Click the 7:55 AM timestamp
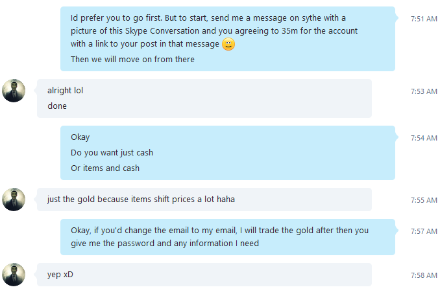440x296 pixels. [x=424, y=200]
